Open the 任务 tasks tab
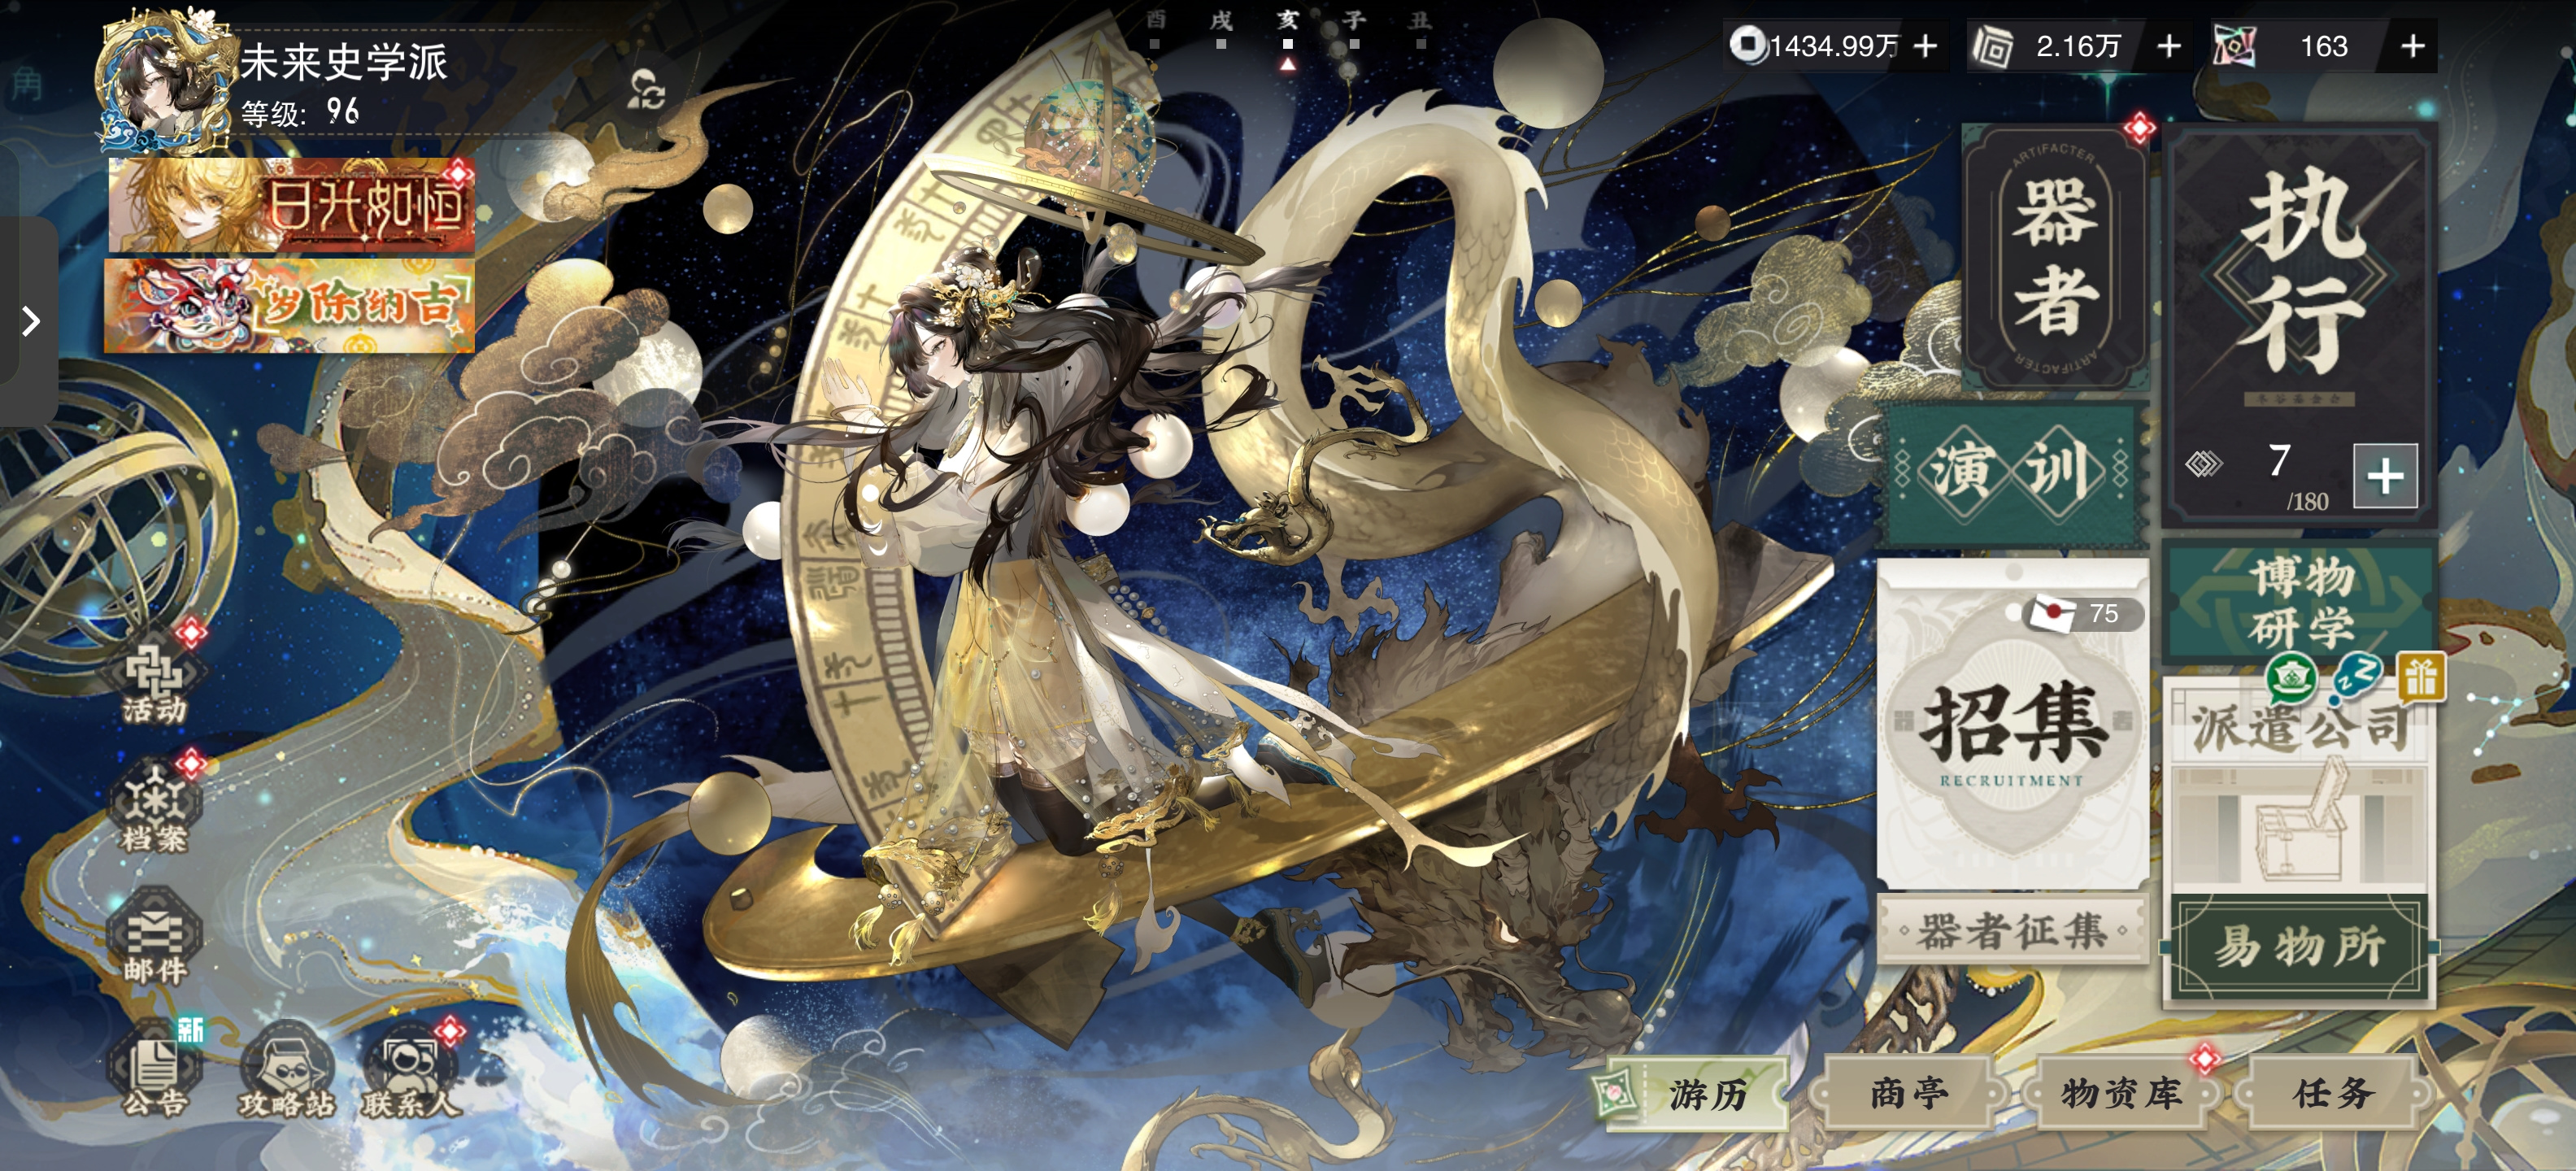 [x=2333, y=1093]
